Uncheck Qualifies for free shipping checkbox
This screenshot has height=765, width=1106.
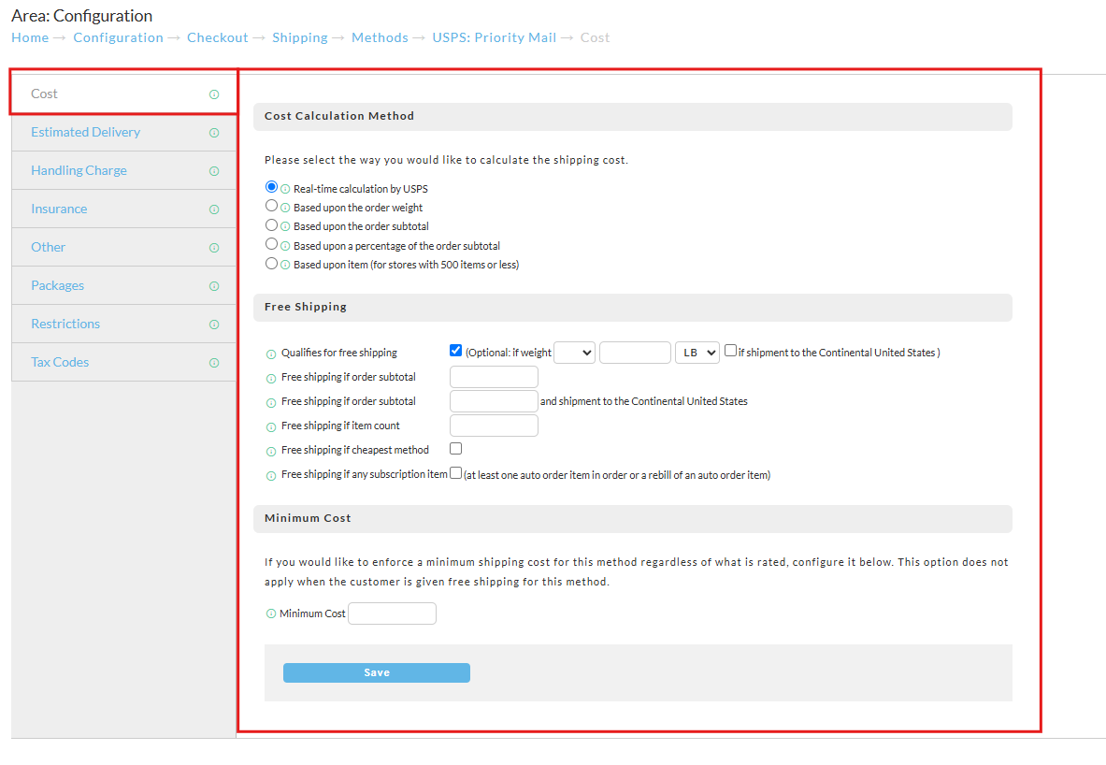pyautogui.click(x=455, y=350)
